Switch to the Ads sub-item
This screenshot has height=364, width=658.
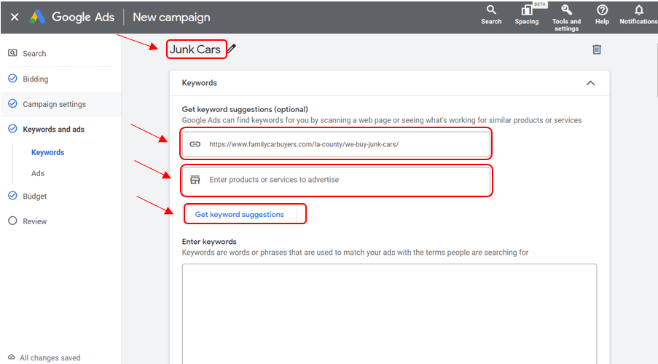[x=38, y=173]
